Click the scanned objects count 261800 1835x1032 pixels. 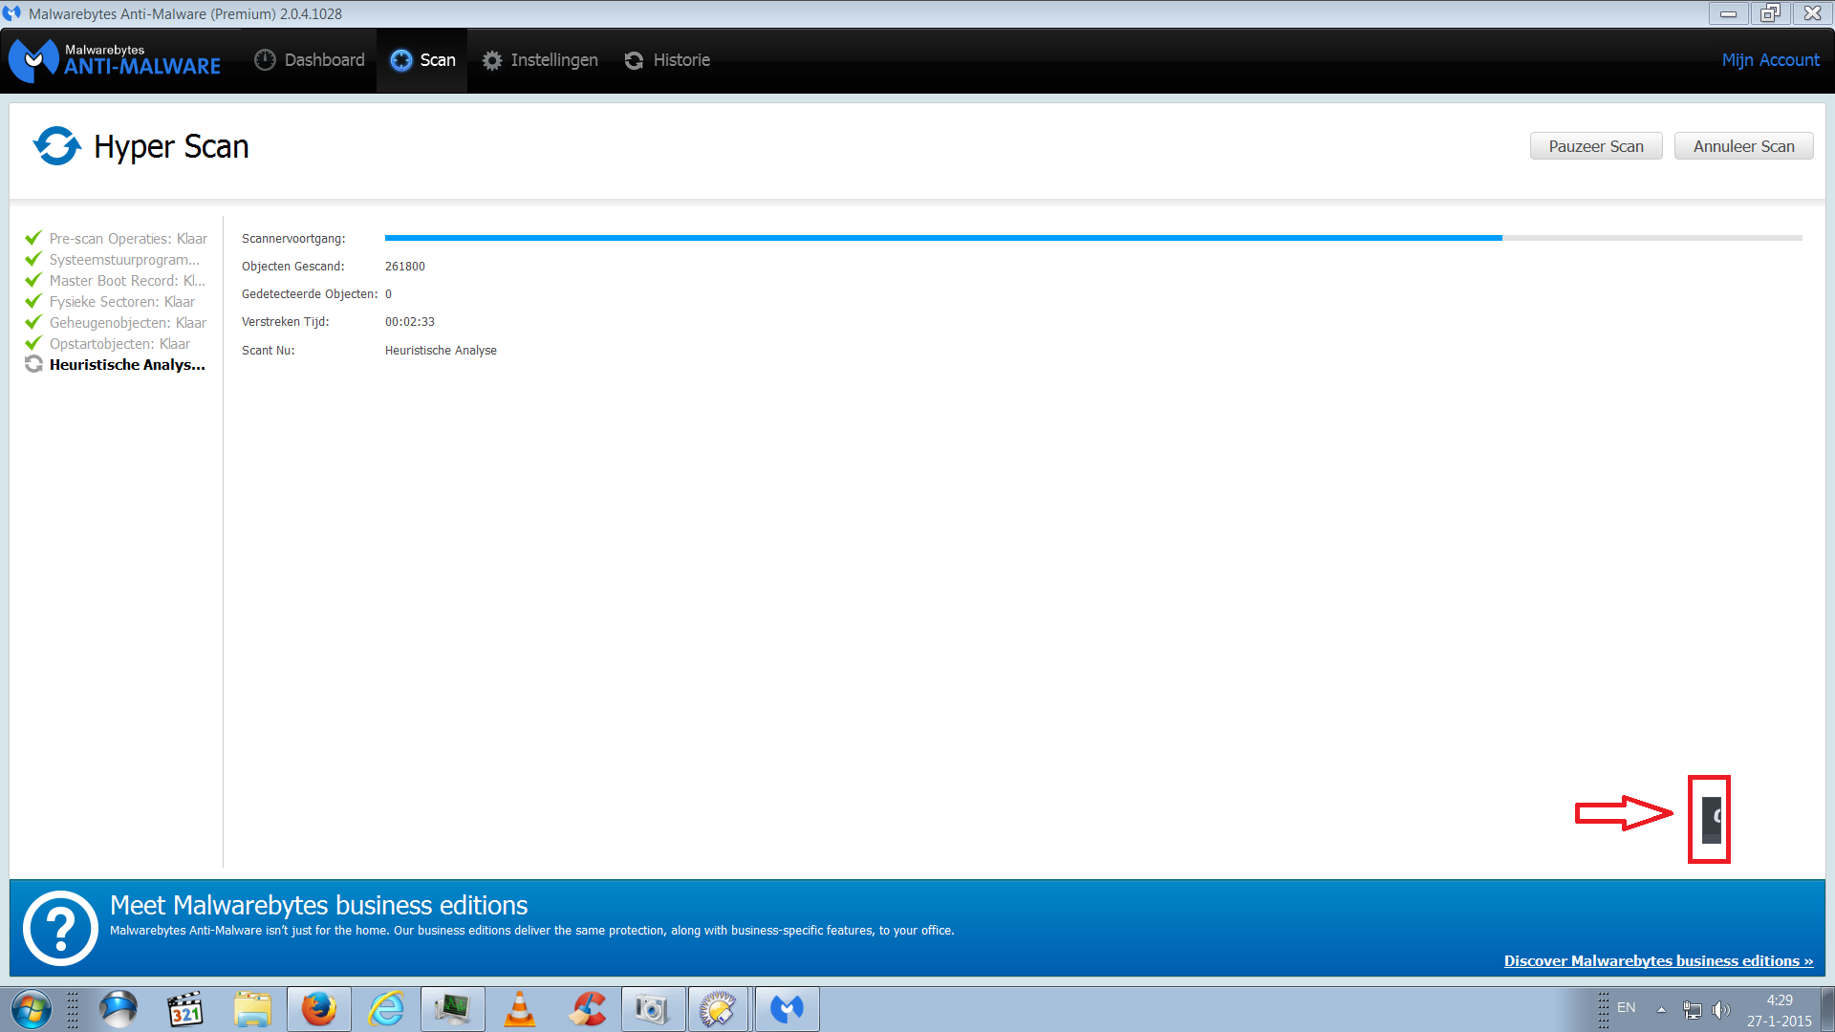pyautogui.click(x=405, y=267)
